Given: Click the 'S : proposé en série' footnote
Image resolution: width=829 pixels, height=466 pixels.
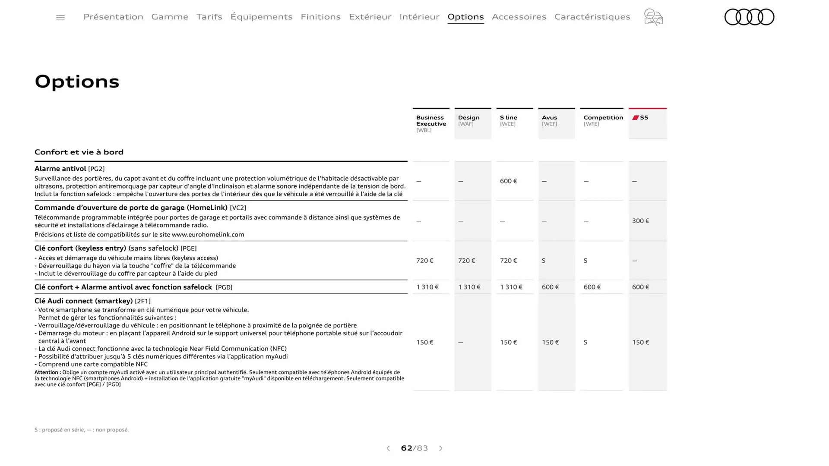Looking at the screenshot, I should click(82, 430).
